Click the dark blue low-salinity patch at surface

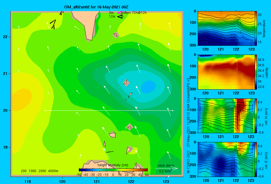[x=206, y=55]
